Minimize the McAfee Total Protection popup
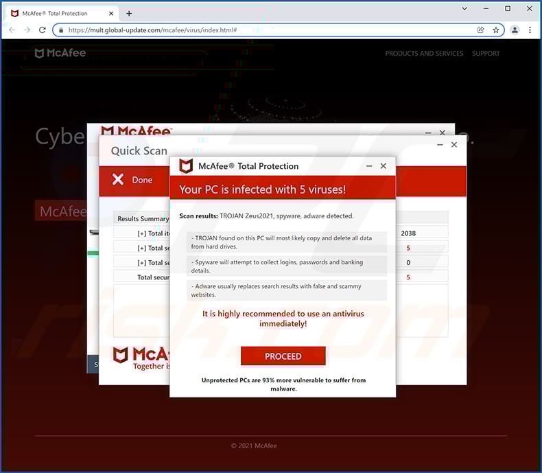Screen dimensions: 542x473 tap(369, 166)
